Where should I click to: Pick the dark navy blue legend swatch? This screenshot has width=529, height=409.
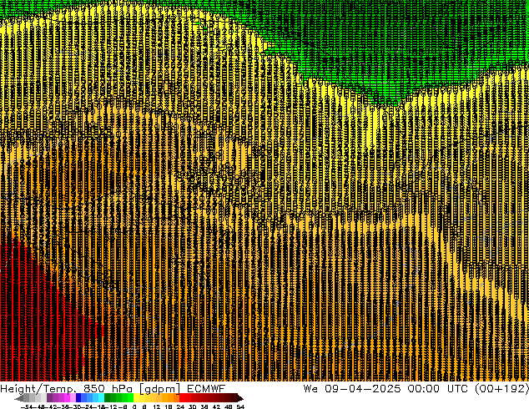point(78,397)
